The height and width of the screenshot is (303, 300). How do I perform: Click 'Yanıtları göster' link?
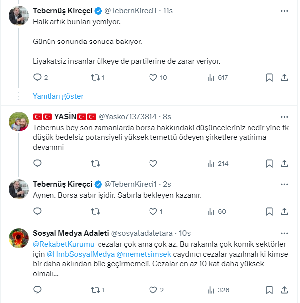pos(58,96)
